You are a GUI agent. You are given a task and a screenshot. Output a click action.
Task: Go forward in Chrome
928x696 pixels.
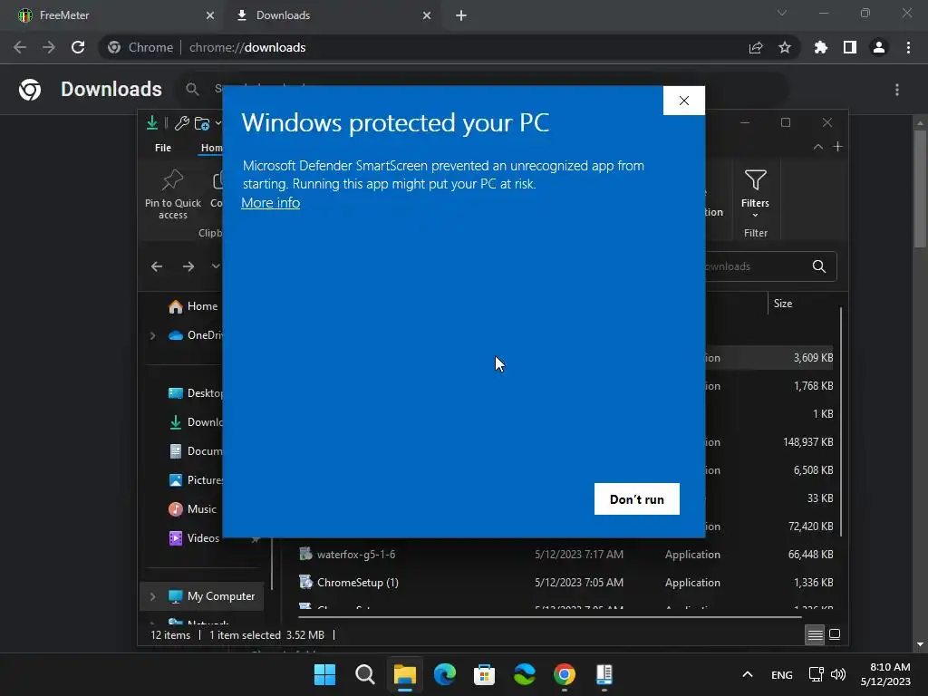tap(49, 47)
